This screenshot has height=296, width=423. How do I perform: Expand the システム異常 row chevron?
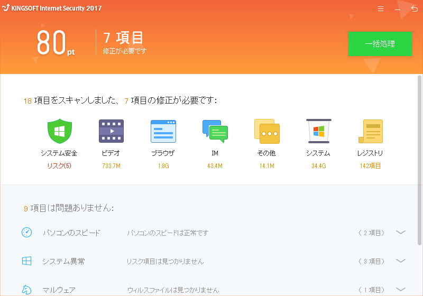(401, 261)
